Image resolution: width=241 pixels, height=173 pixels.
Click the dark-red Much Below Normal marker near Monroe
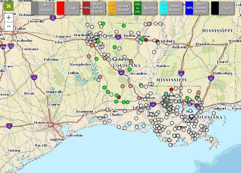click(x=146, y=40)
